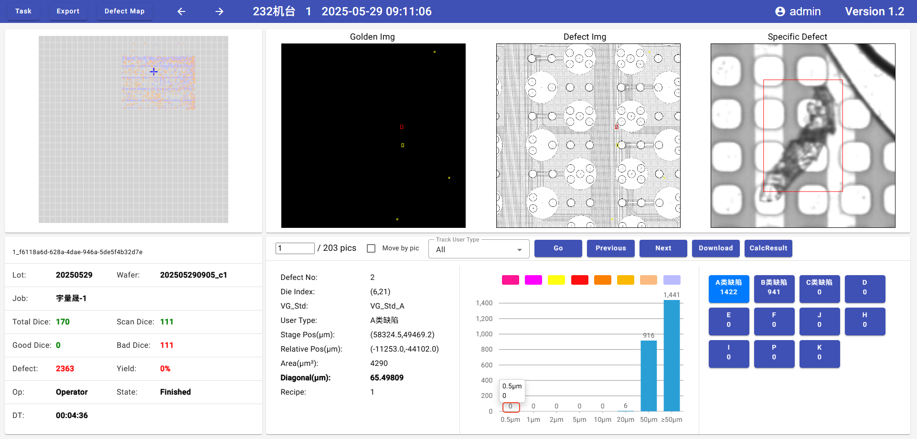Click the Version 1.2 label
The height and width of the screenshot is (439, 917).
tap(874, 11)
